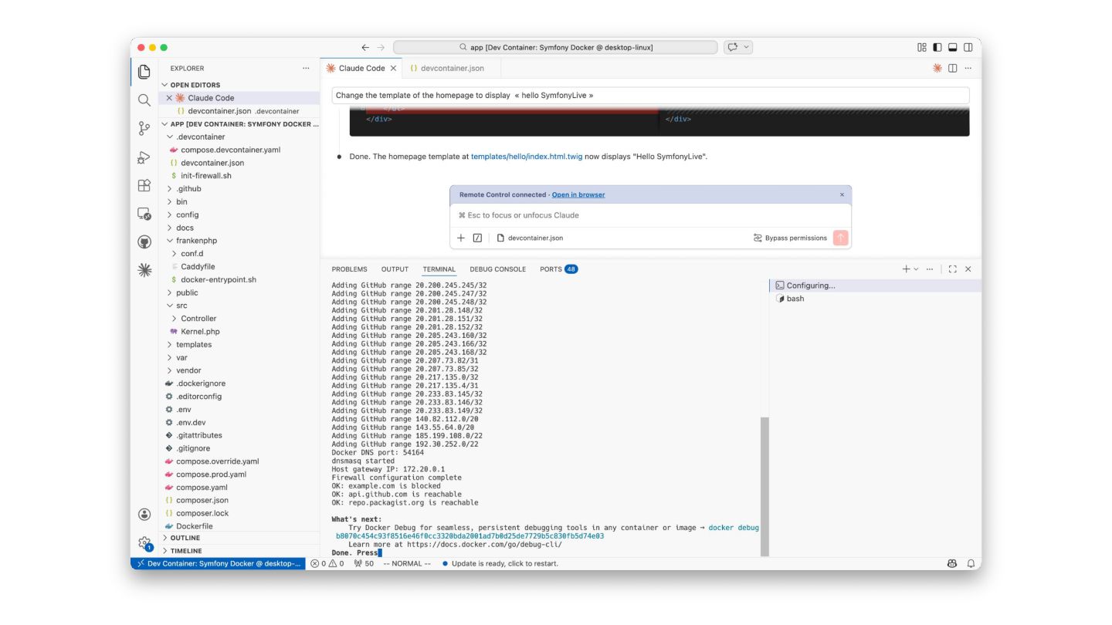Collapse the Open Editors section

click(239, 85)
